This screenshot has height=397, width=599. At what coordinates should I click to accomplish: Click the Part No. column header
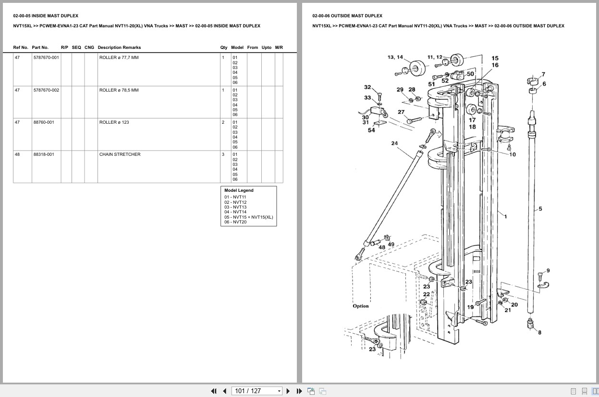click(x=40, y=47)
